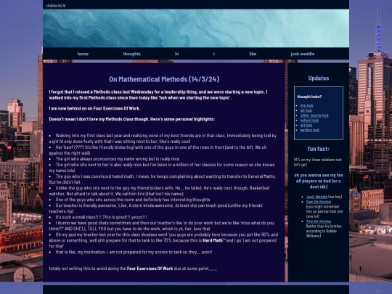Go to the thoughts nav page
The width and height of the screenshot is (392, 294).
[131, 54]
